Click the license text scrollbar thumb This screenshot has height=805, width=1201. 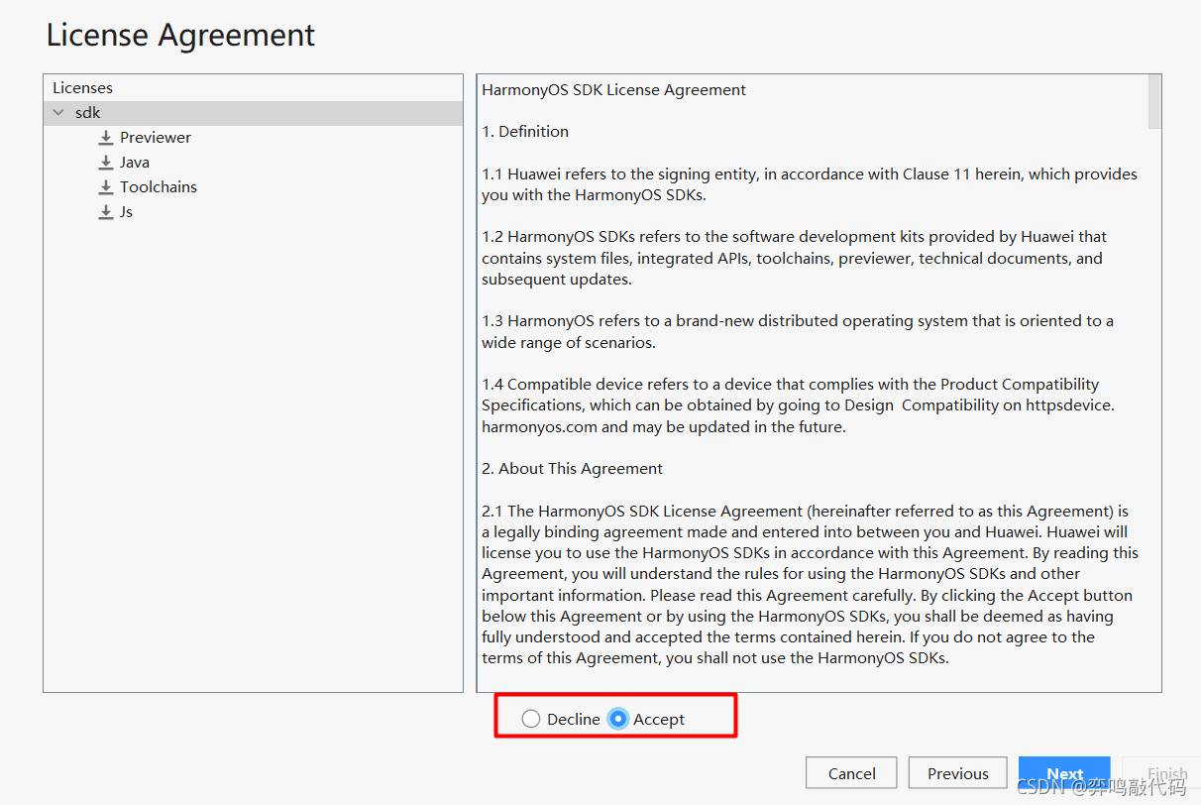pos(1153,102)
